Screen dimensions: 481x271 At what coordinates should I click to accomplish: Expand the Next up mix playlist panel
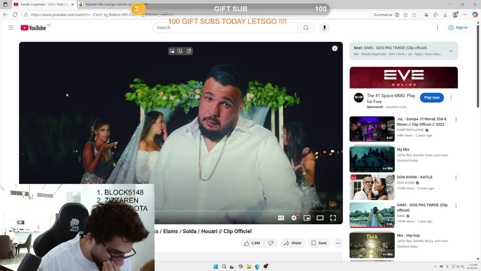coord(451,51)
